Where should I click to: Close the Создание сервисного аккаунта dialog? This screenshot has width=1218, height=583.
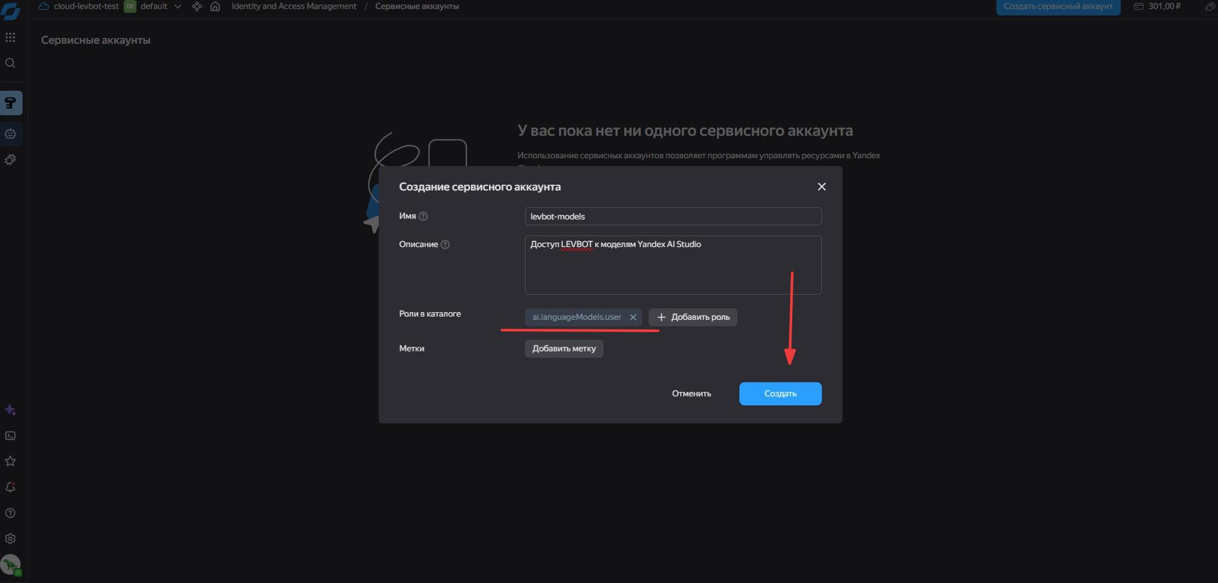(x=821, y=187)
